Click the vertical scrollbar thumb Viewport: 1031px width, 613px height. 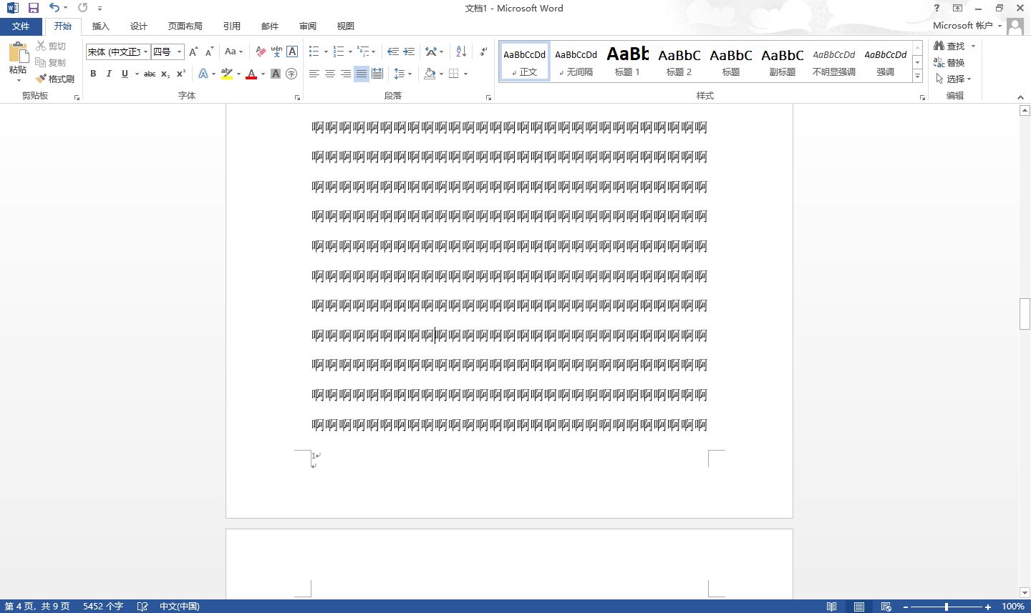pyautogui.click(x=1025, y=314)
